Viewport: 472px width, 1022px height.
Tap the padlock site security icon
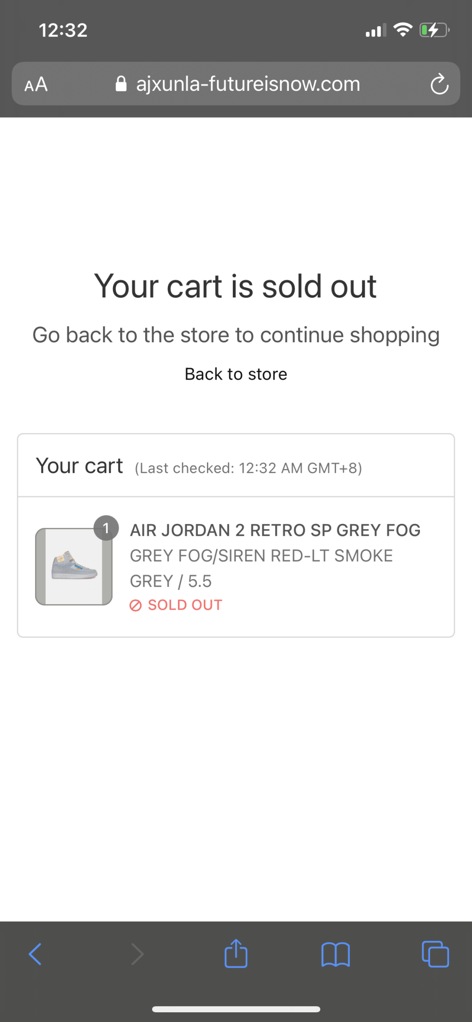tap(121, 84)
